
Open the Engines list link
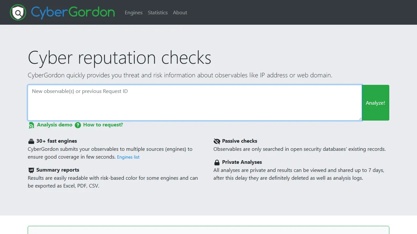(x=128, y=157)
